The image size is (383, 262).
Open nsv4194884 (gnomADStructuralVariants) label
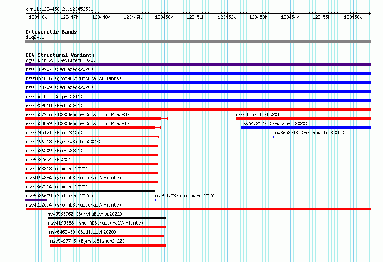point(74,178)
